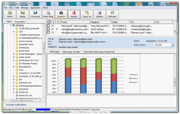Expand the pstviewer pro folder
The image size is (180, 114).
point(14,83)
